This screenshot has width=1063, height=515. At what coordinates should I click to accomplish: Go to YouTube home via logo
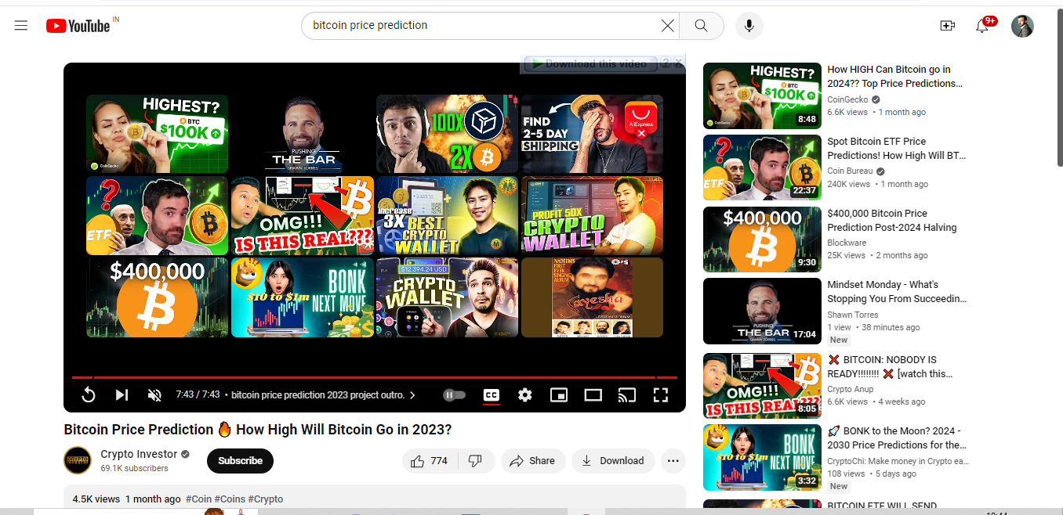(x=78, y=26)
